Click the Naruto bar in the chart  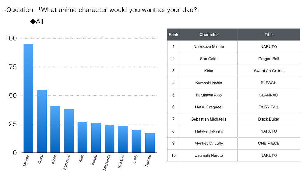tap(150, 143)
